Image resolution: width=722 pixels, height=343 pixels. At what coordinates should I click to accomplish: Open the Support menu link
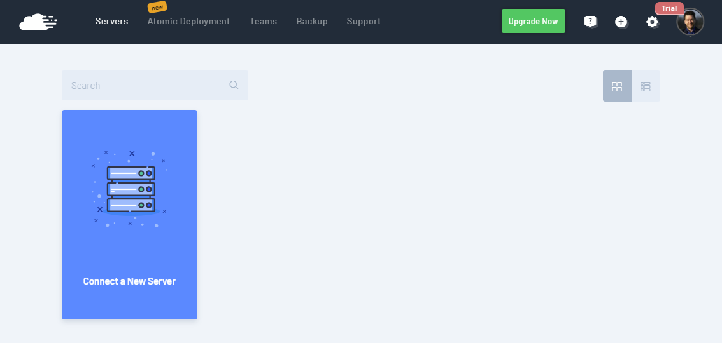(x=364, y=21)
